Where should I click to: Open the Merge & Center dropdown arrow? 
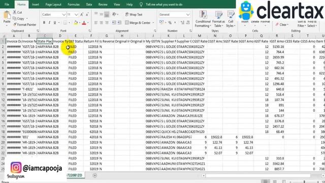click(x=153, y=22)
